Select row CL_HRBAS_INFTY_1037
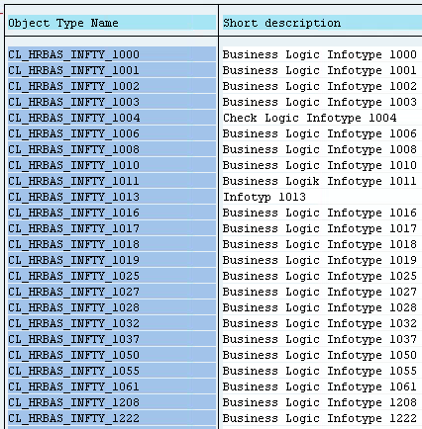 (x=112, y=339)
